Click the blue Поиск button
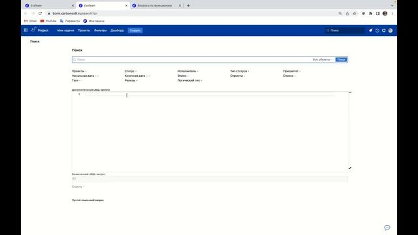Screen dimensions: 418x235 341,59
